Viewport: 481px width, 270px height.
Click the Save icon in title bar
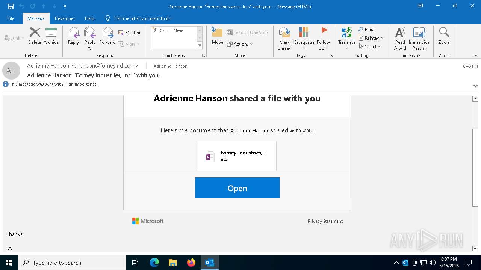point(11,6)
